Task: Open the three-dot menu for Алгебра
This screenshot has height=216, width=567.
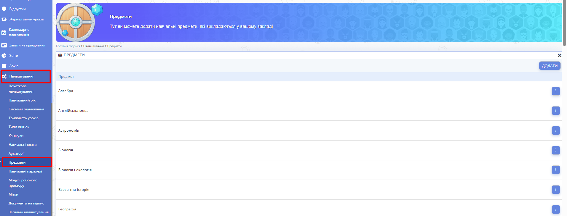Action: pyautogui.click(x=555, y=91)
